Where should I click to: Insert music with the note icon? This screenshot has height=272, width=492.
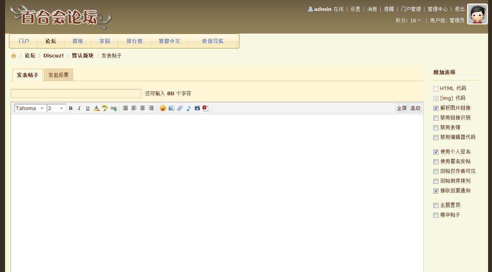(x=189, y=108)
